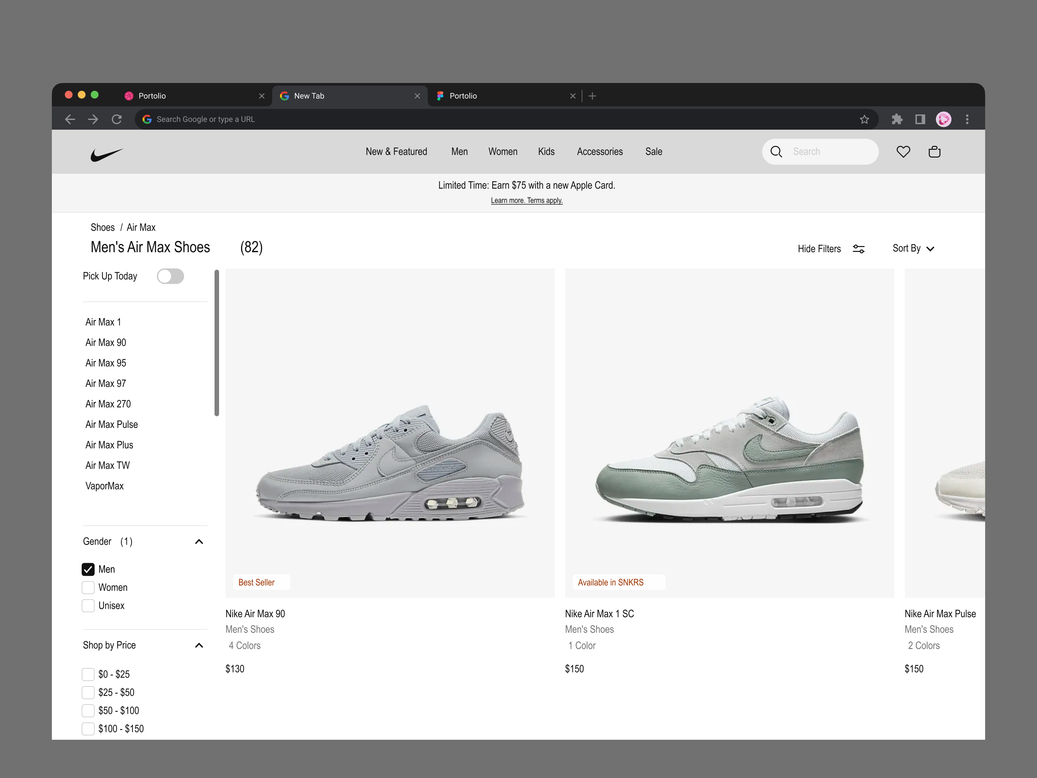Filter by Air Max 1
Screen dimensions: 1037x778
click(103, 322)
